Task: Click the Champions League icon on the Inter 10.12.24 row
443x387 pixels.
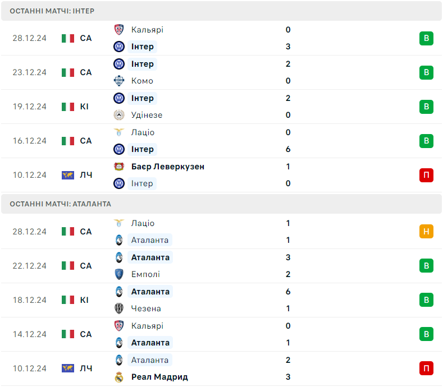Action: (x=68, y=175)
